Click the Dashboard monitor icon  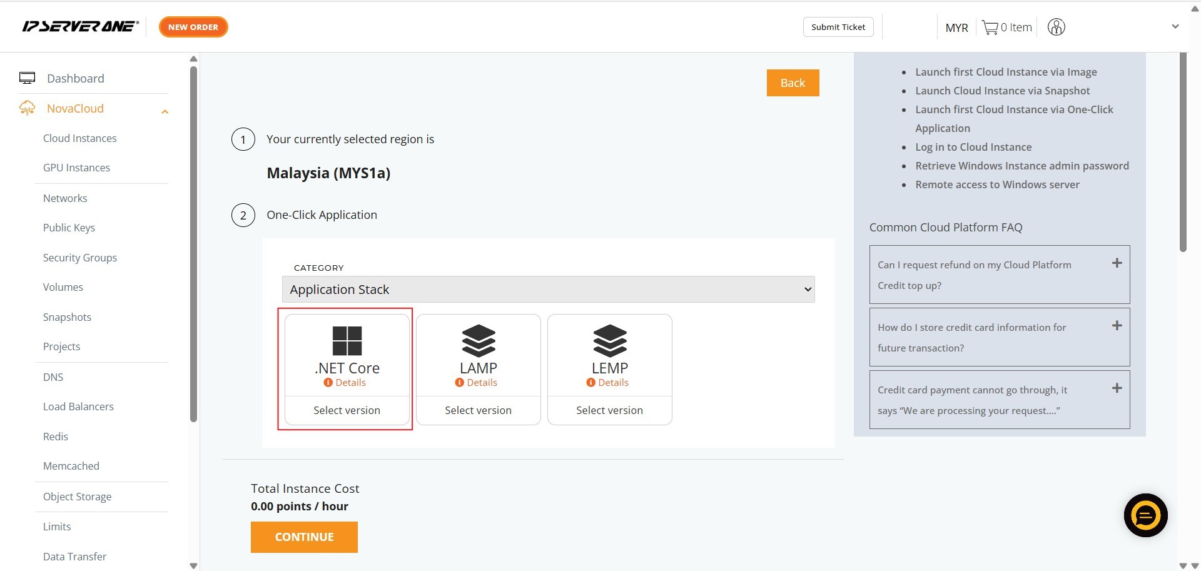(27, 78)
